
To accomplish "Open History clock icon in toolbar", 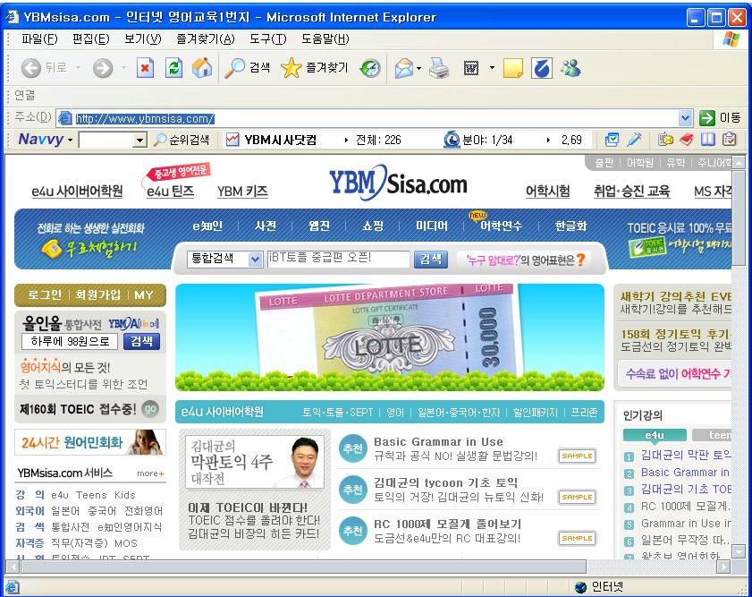I will 370,68.
